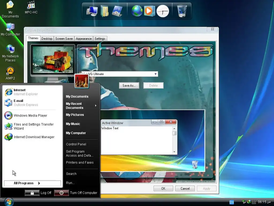The height and width of the screenshot is (206, 274).
Task: Open My Network Places desktop icon
Action: coord(10,53)
